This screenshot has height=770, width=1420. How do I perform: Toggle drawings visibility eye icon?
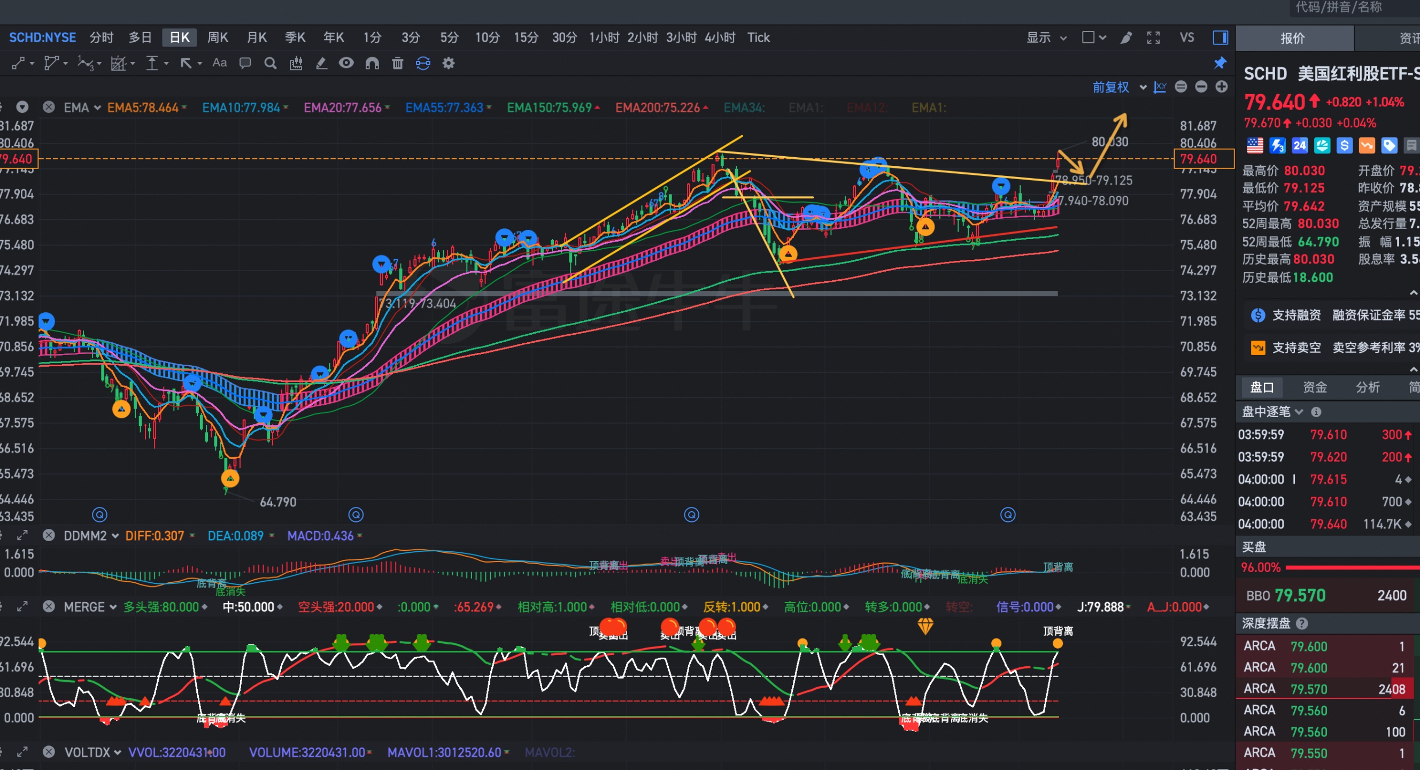click(346, 63)
